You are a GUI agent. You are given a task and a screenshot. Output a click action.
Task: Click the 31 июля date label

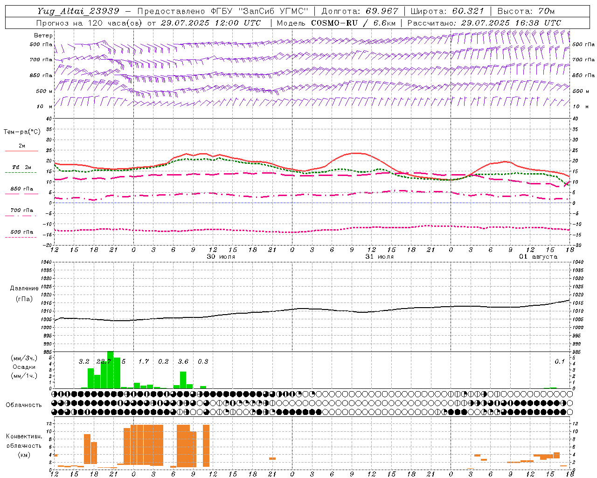380,257
